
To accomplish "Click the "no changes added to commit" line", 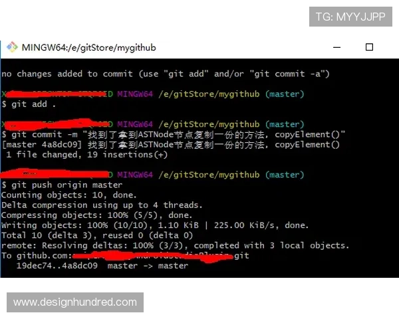I will tap(165, 74).
